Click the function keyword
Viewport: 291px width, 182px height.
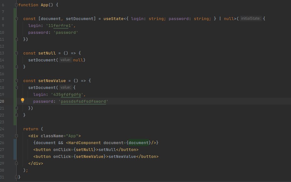[28, 5]
